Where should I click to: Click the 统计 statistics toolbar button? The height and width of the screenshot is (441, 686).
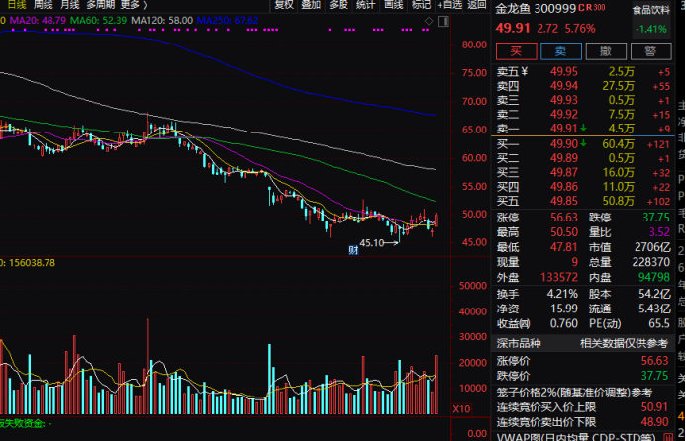pos(365,5)
